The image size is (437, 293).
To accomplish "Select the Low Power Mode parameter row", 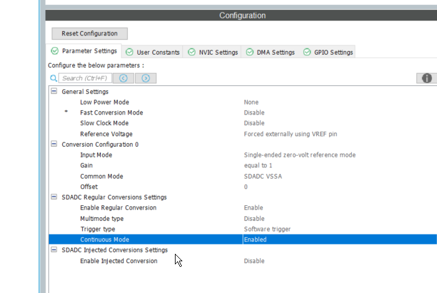I will pyautogui.click(x=105, y=102).
